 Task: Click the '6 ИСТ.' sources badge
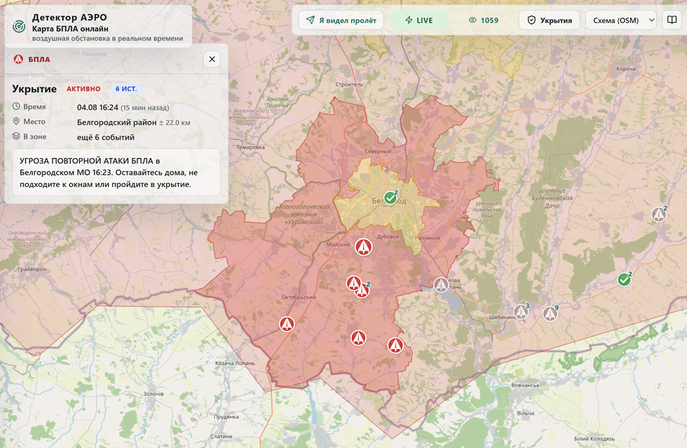[126, 89]
